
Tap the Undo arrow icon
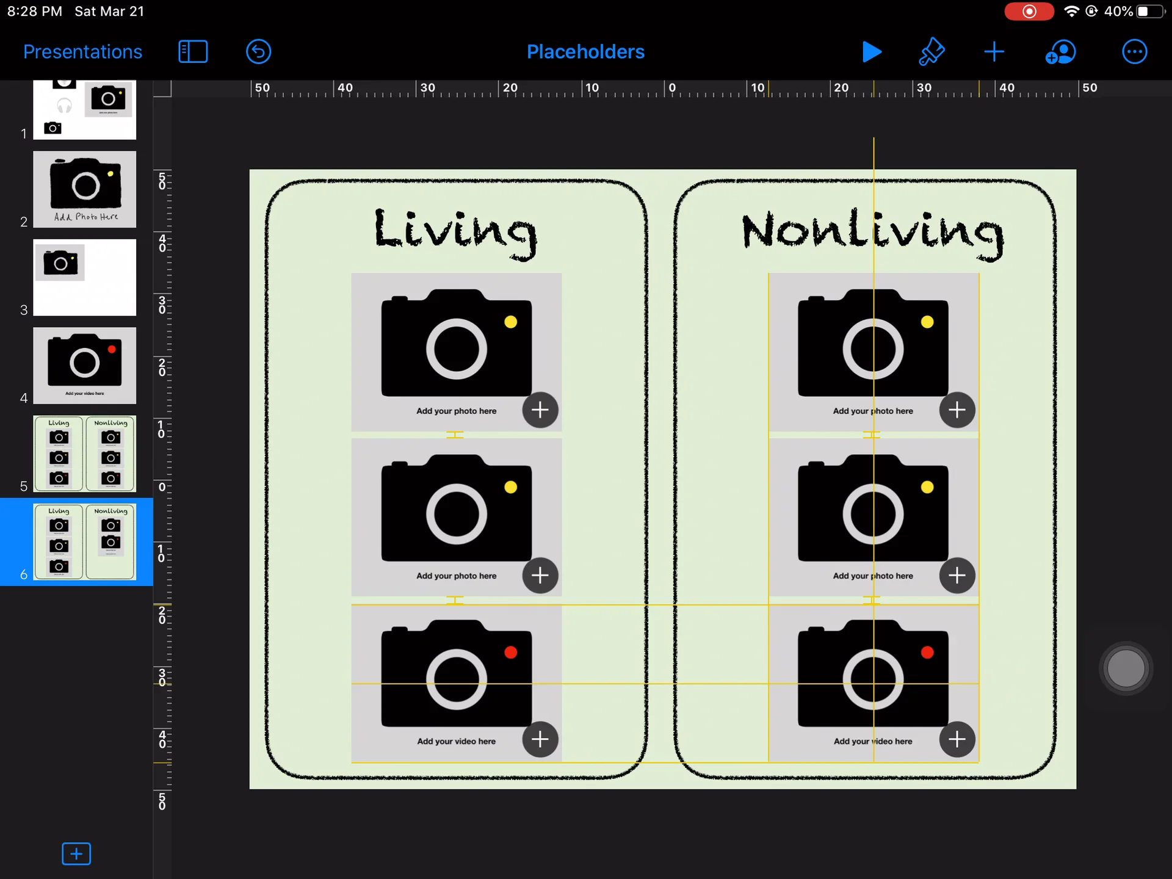[258, 51]
